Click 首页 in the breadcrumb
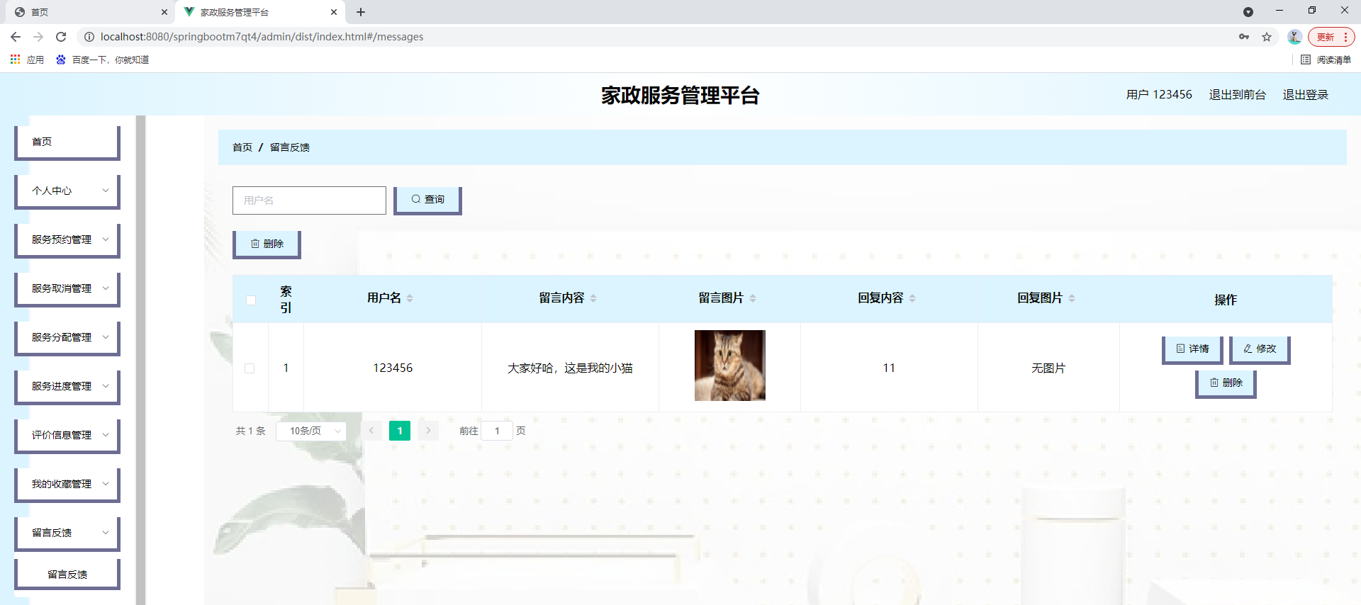Image resolution: width=1361 pixels, height=605 pixels. (242, 147)
